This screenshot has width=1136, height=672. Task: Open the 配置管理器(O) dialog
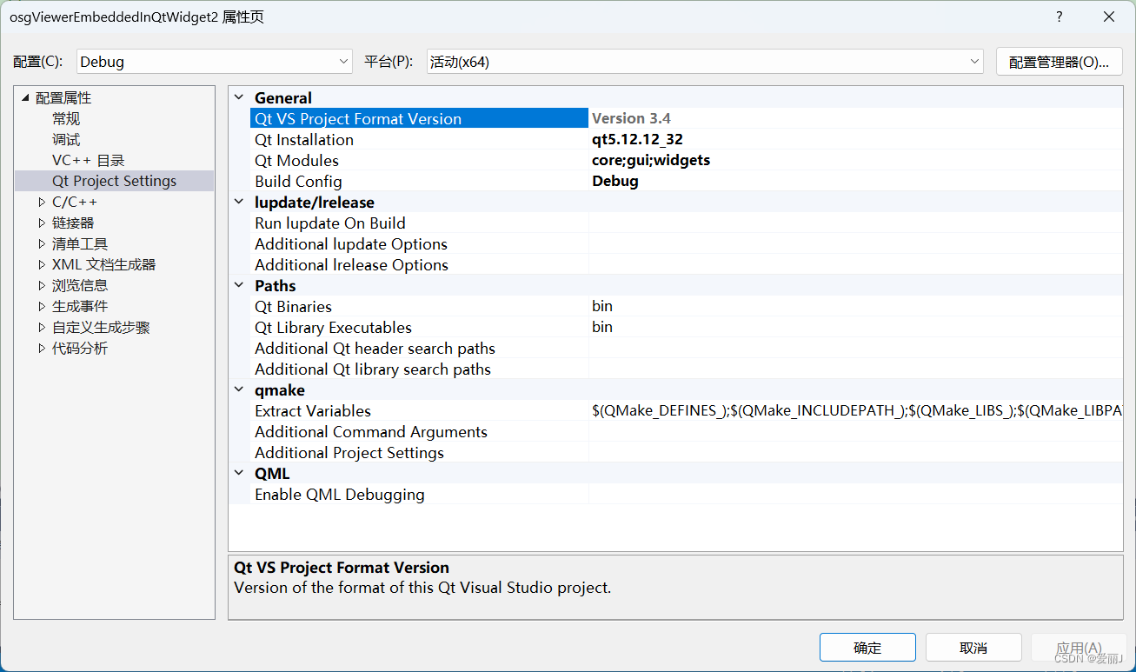(x=1059, y=61)
